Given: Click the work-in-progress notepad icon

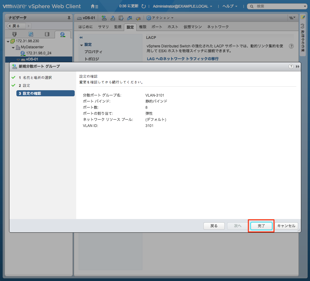Looking at the screenshot, I should 303,17.
